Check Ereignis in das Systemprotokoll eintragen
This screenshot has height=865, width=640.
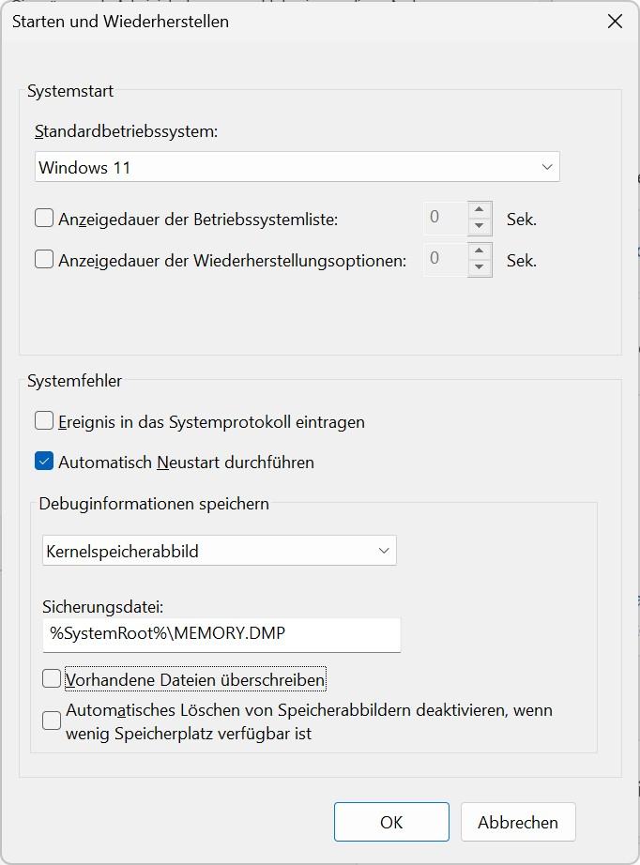44,421
